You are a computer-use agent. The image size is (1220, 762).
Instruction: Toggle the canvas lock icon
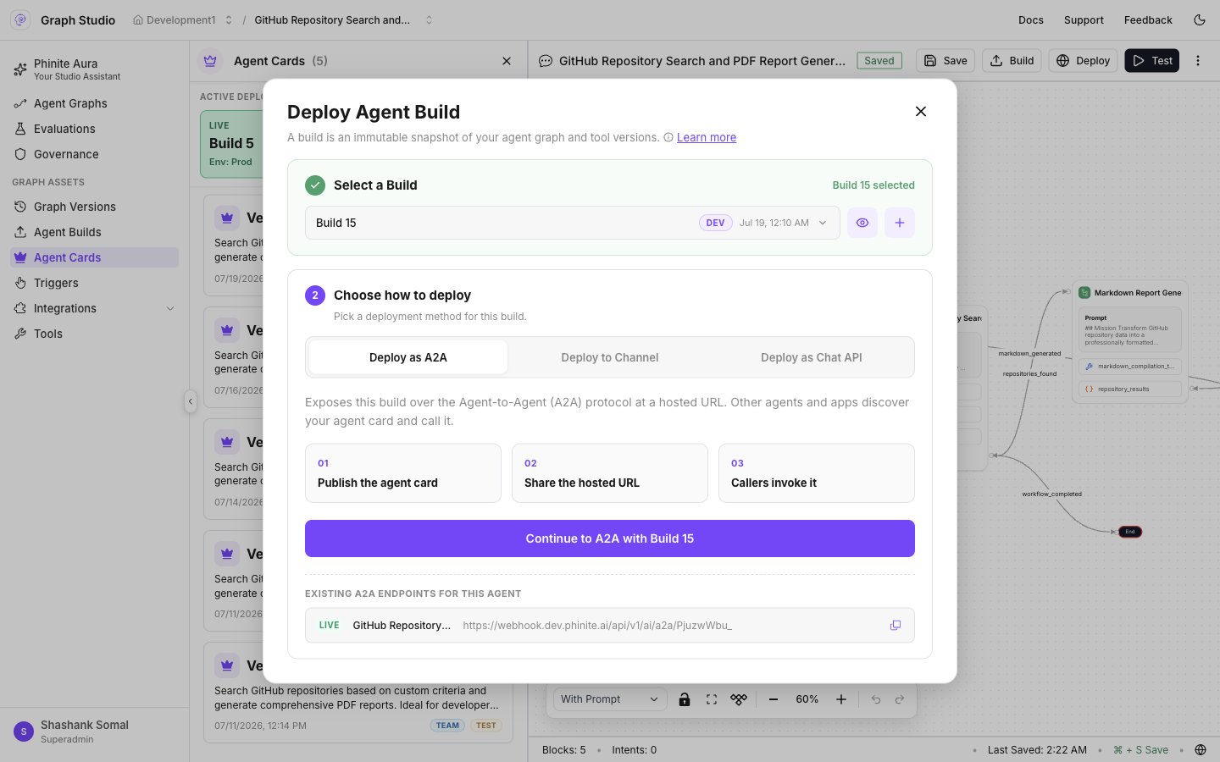click(685, 699)
